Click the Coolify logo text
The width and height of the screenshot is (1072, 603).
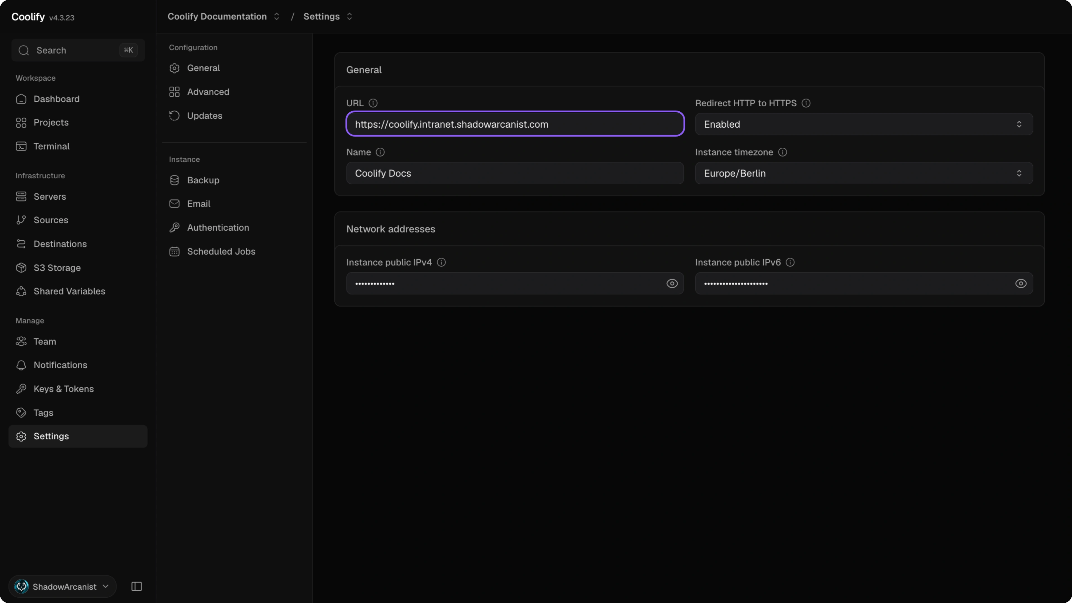point(28,17)
